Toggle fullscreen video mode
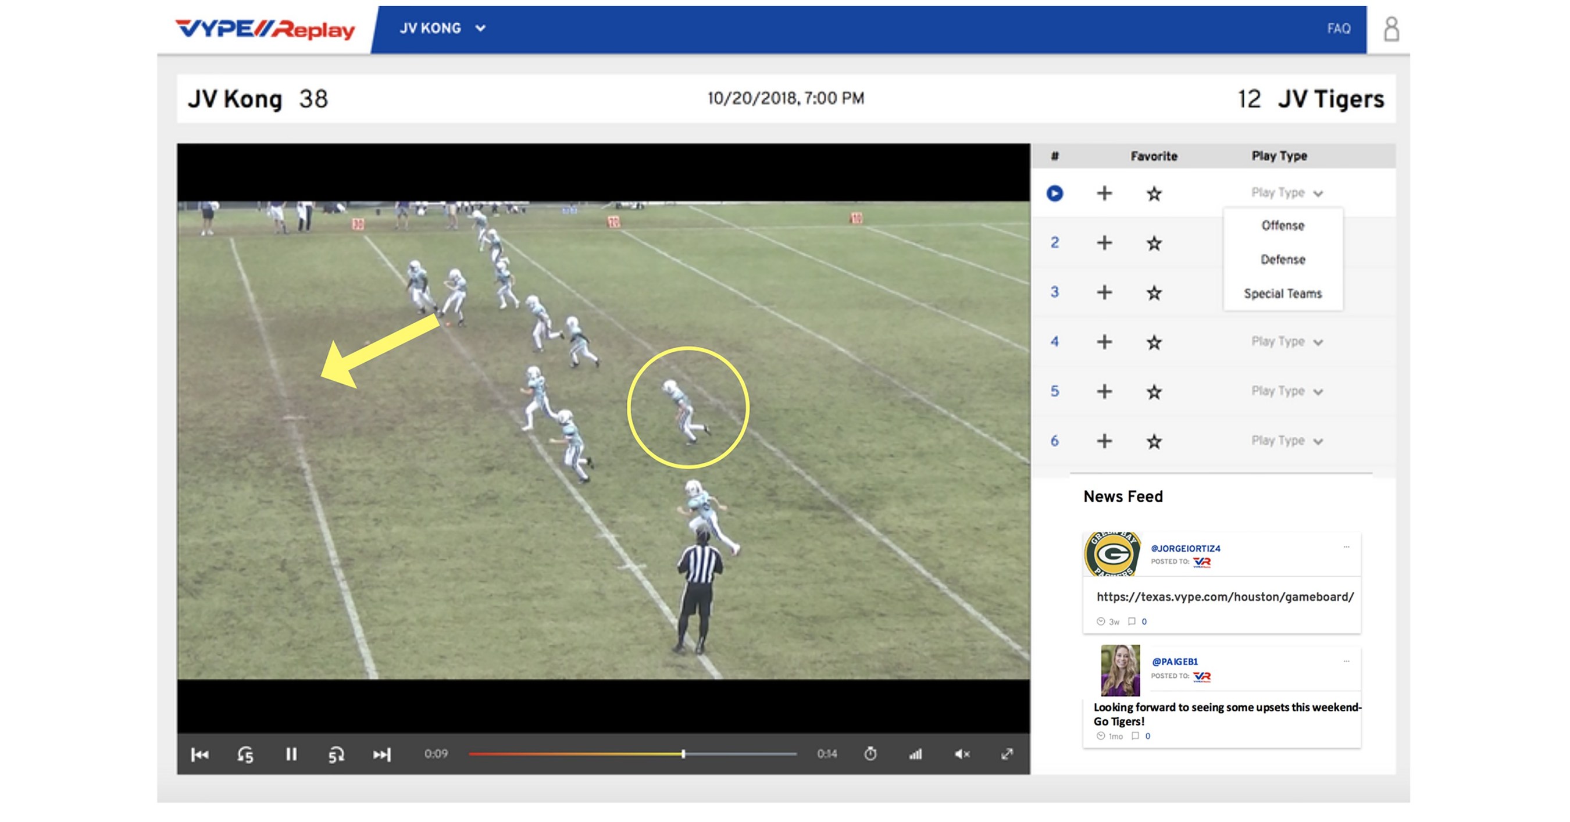The image size is (1570, 822). coord(1009,755)
